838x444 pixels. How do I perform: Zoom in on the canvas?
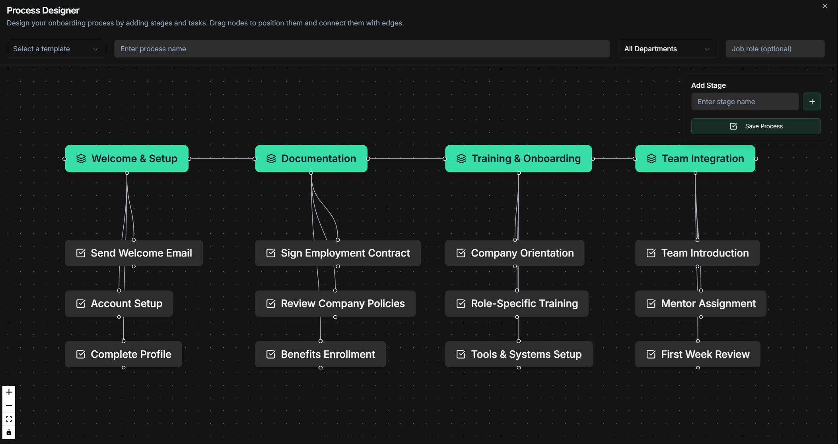point(9,392)
